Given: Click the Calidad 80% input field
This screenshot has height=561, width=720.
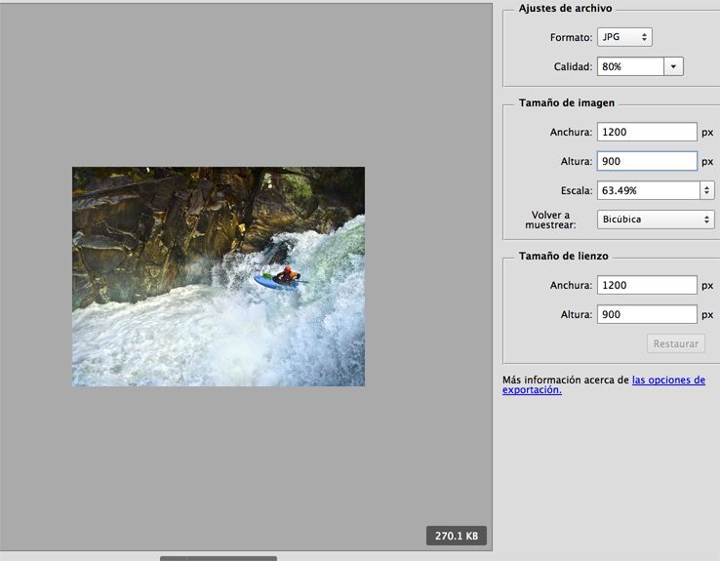Looking at the screenshot, I should 630,66.
